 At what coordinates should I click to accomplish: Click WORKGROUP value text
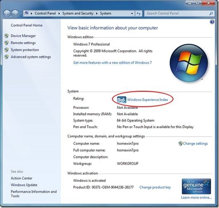point(128,164)
